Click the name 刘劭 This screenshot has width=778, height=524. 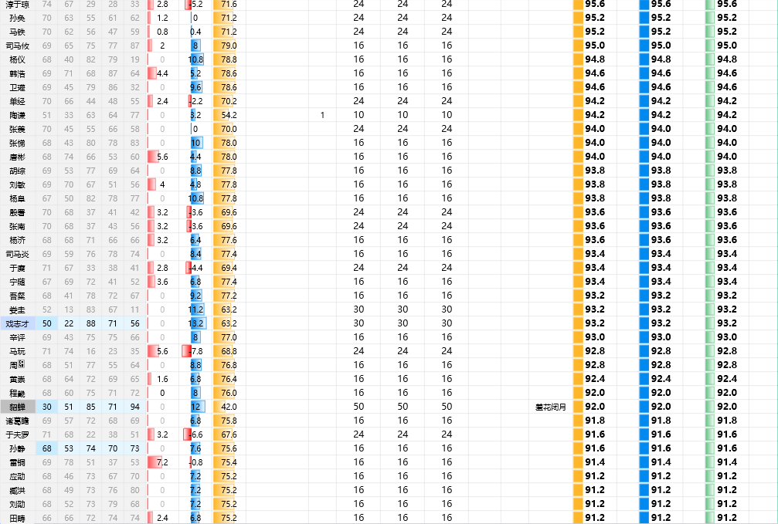pos(17,504)
